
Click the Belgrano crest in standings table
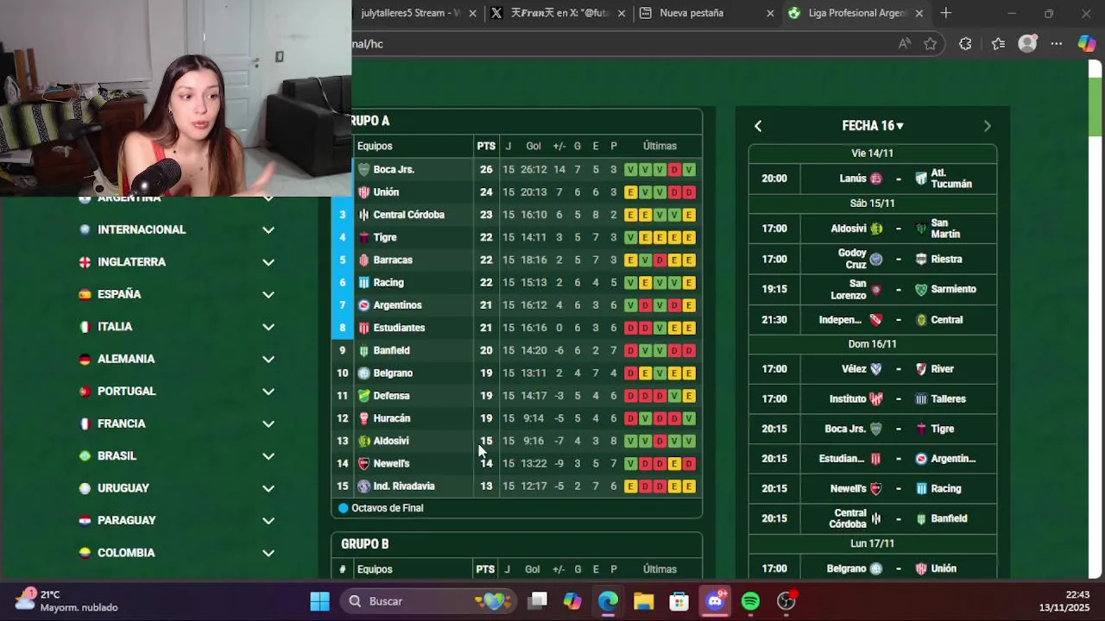pyautogui.click(x=363, y=373)
